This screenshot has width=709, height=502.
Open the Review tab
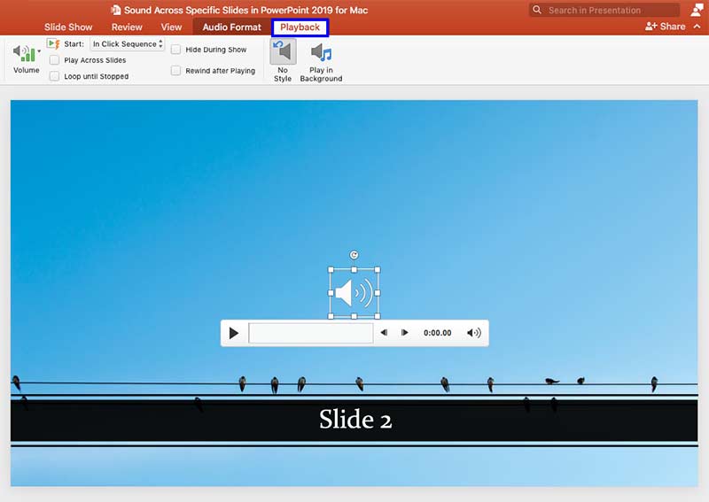[x=127, y=27]
